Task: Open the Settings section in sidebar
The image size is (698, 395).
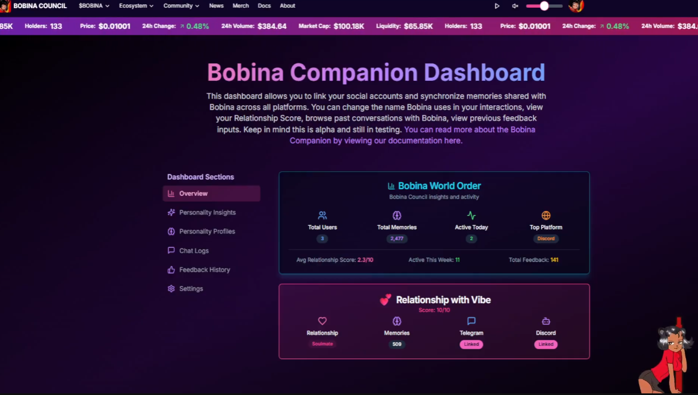Action: (191, 289)
